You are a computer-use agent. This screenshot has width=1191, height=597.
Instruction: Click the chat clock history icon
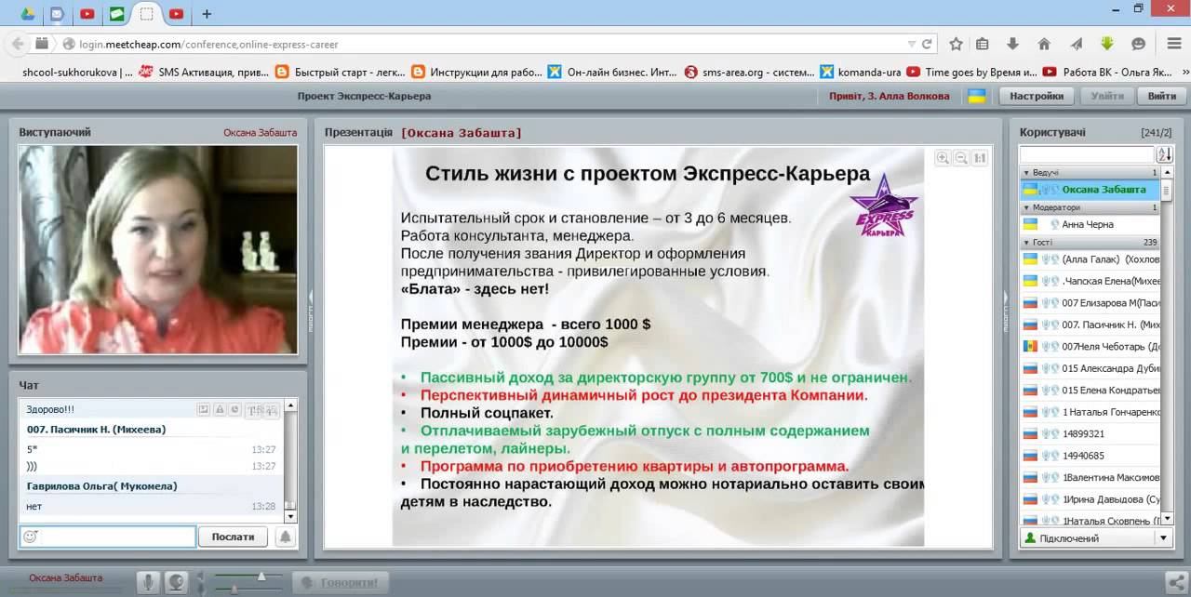coord(234,409)
